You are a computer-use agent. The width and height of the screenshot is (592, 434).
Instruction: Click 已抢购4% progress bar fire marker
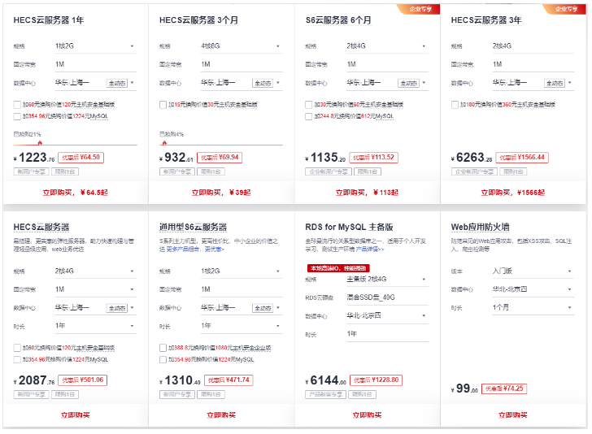(164, 143)
